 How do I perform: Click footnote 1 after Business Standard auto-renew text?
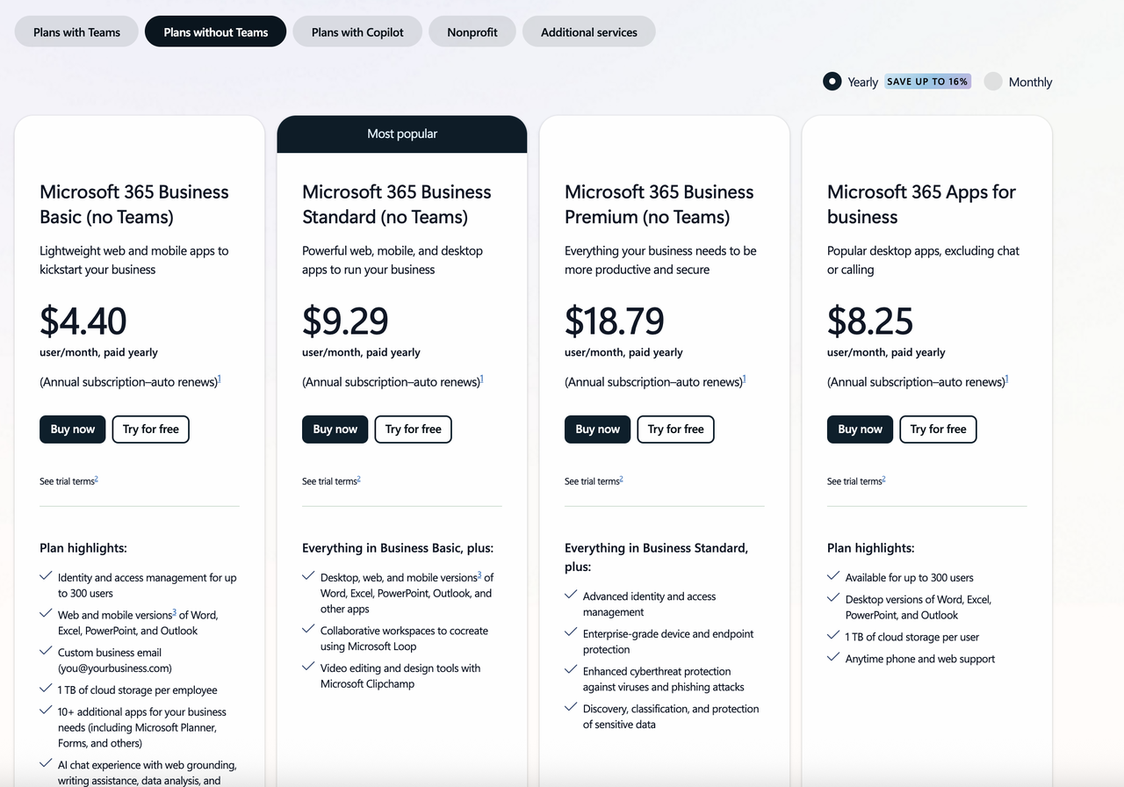(482, 379)
